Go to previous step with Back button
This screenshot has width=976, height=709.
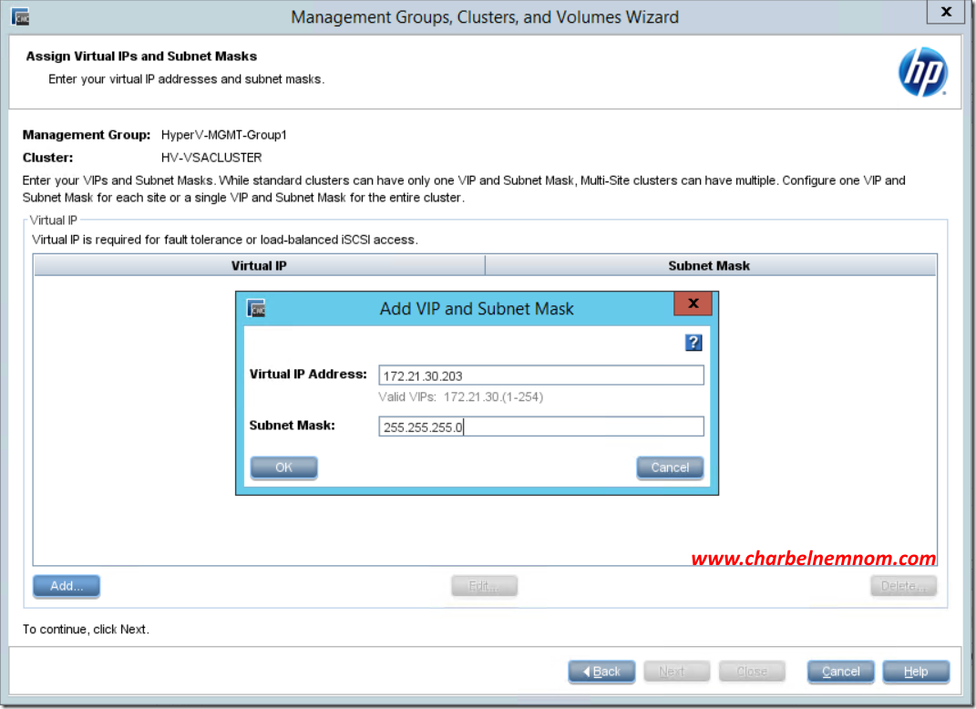601,672
